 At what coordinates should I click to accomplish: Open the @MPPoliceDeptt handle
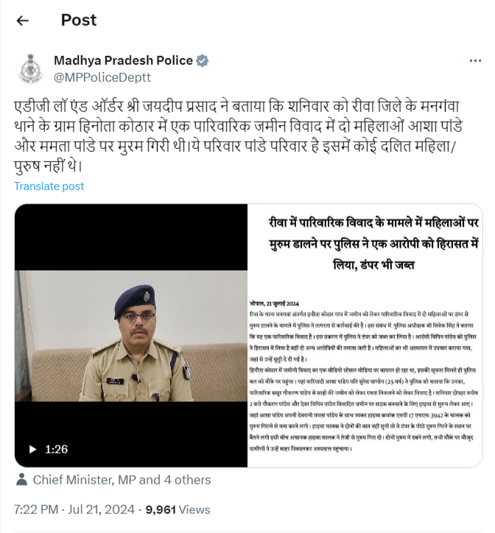pyautogui.click(x=102, y=77)
